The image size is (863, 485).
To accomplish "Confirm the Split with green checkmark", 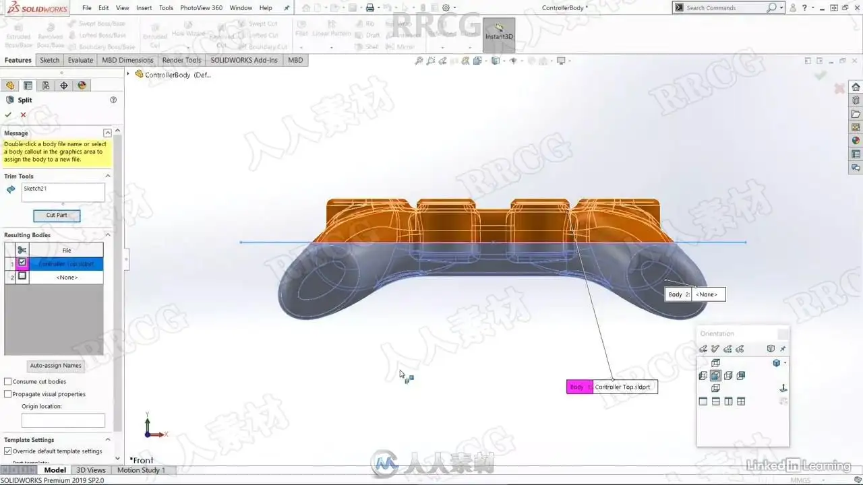I will click(x=8, y=115).
